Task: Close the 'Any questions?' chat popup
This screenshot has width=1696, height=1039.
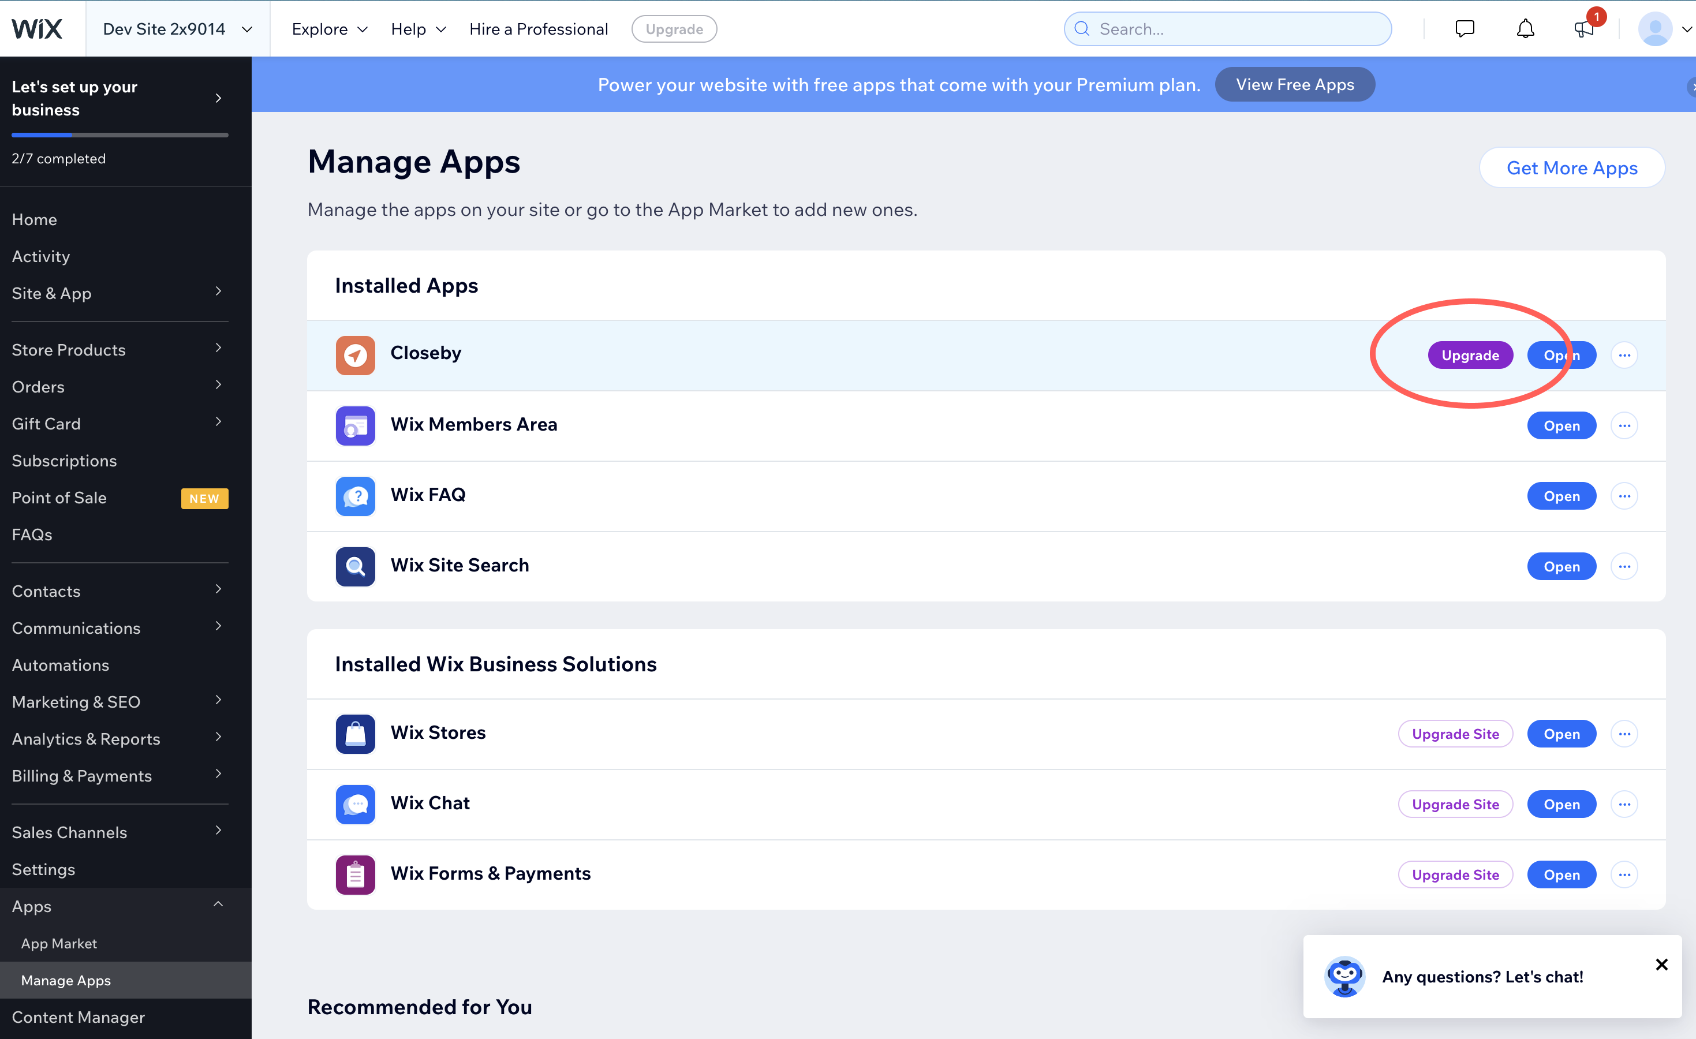Action: (x=1661, y=964)
